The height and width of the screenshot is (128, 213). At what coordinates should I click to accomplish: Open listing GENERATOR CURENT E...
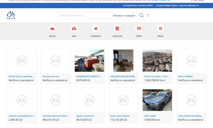pyautogui.click(x=89, y=77)
